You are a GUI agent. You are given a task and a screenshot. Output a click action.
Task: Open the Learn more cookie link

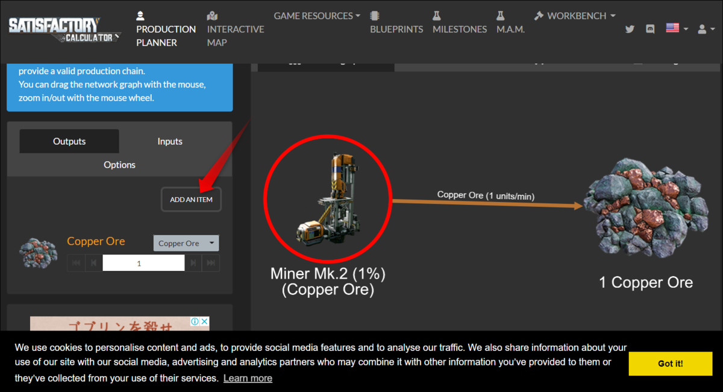pos(248,378)
